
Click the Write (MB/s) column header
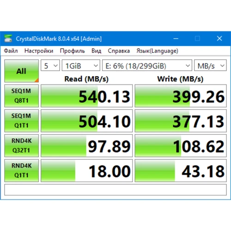click(180, 79)
